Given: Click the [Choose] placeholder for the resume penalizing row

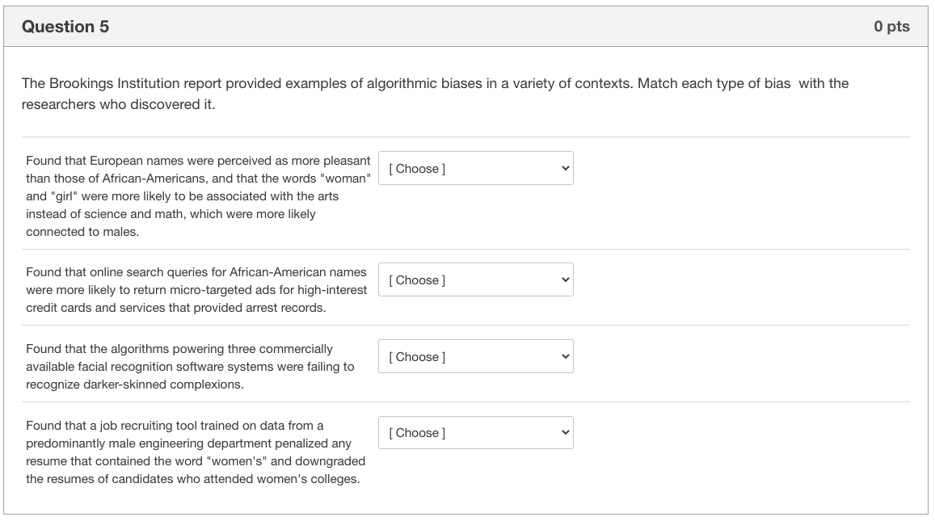Looking at the screenshot, I should click(417, 433).
